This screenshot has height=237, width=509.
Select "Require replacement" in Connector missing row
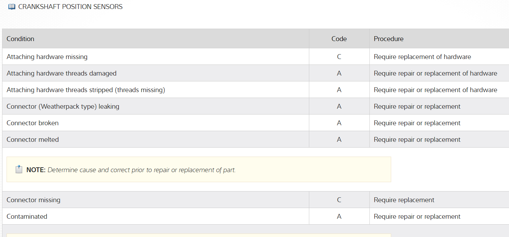pos(404,200)
